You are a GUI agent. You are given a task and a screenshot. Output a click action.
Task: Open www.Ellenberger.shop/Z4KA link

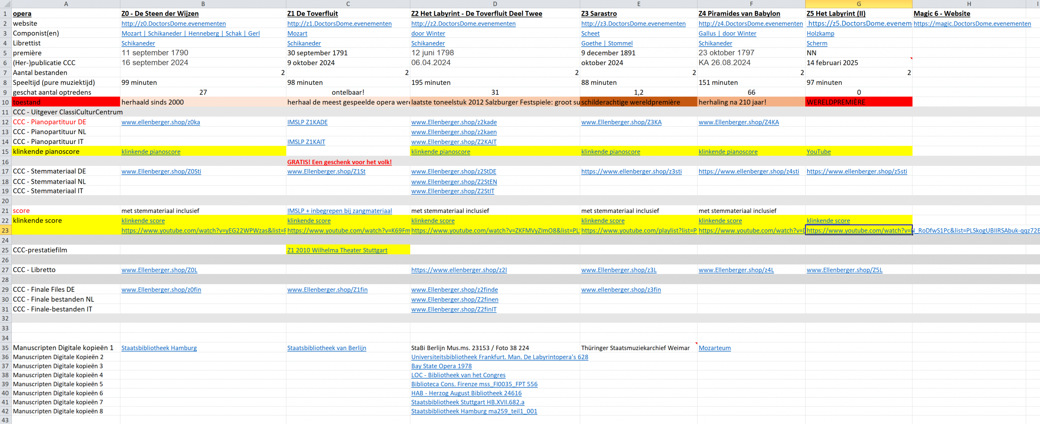point(739,122)
